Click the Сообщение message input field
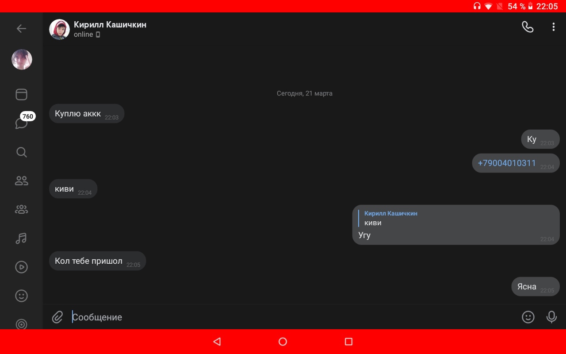Image resolution: width=566 pixels, height=354 pixels. pyautogui.click(x=292, y=317)
